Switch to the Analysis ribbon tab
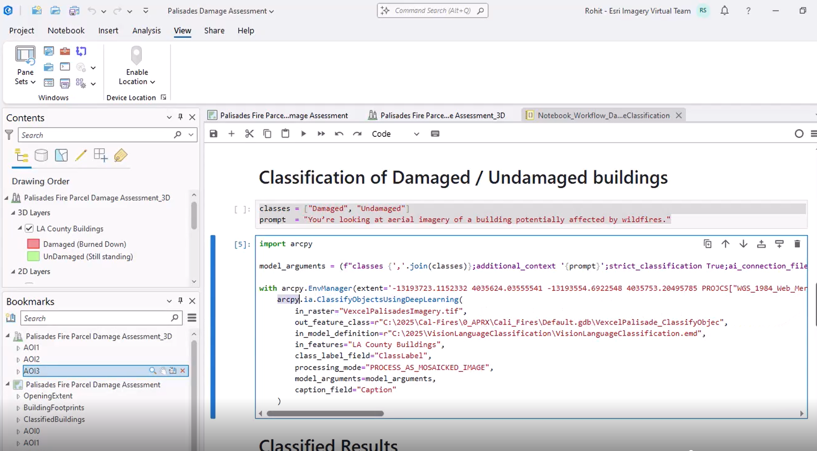This screenshot has height=451, width=817. pyautogui.click(x=146, y=30)
